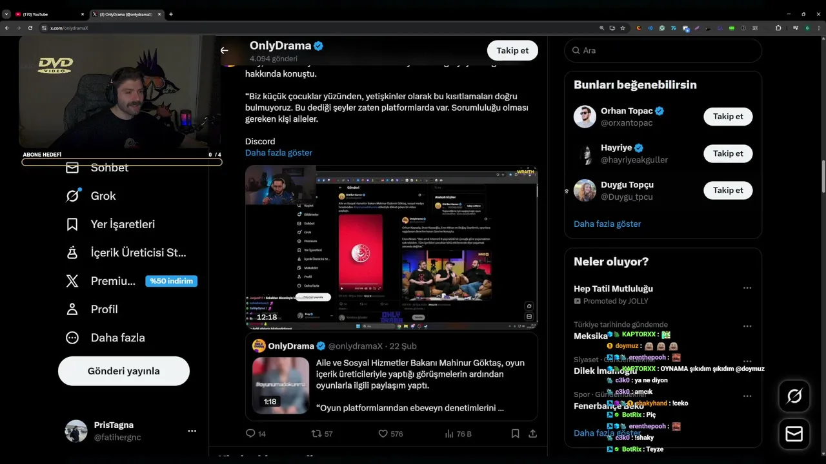This screenshot has width=826, height=464.
Task: Click the address bar URL x.com/onlydramaX
Action: coord(69,28)
